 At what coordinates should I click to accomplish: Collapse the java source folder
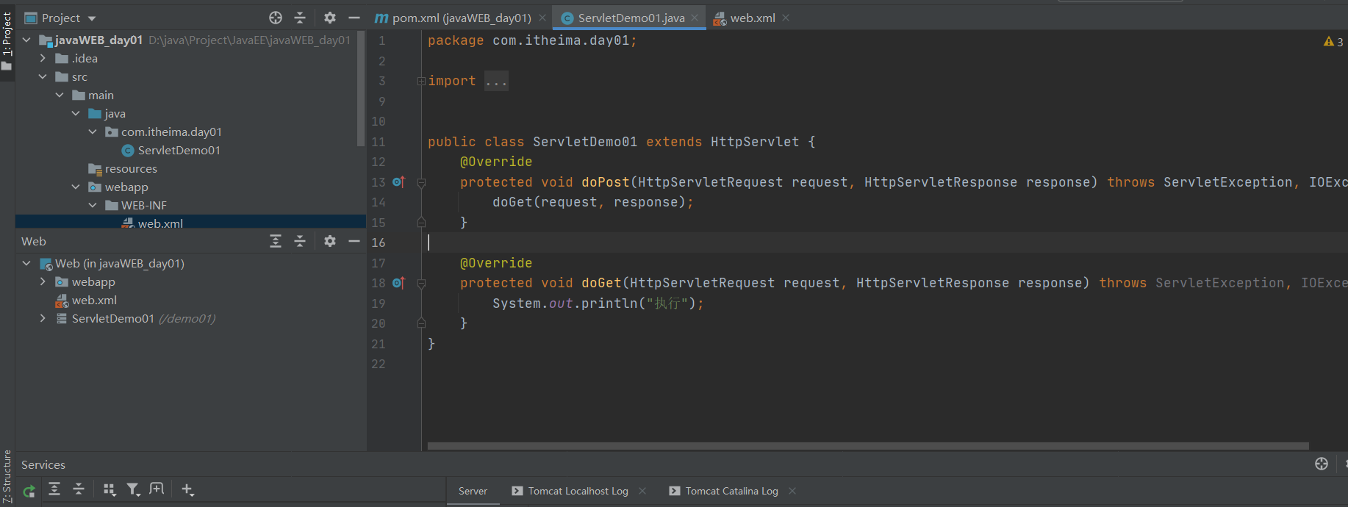[x=76, y=113]
